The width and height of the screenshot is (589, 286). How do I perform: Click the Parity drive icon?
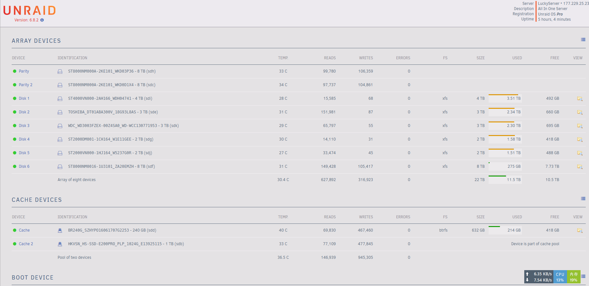60,72
